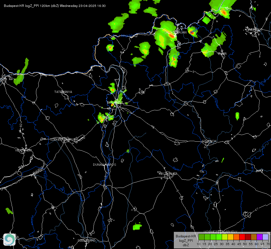Viewport: 271px width, 249px height.
Task: Pick the bright red 45-50 dBZ swatch
Action: point(242,237)
